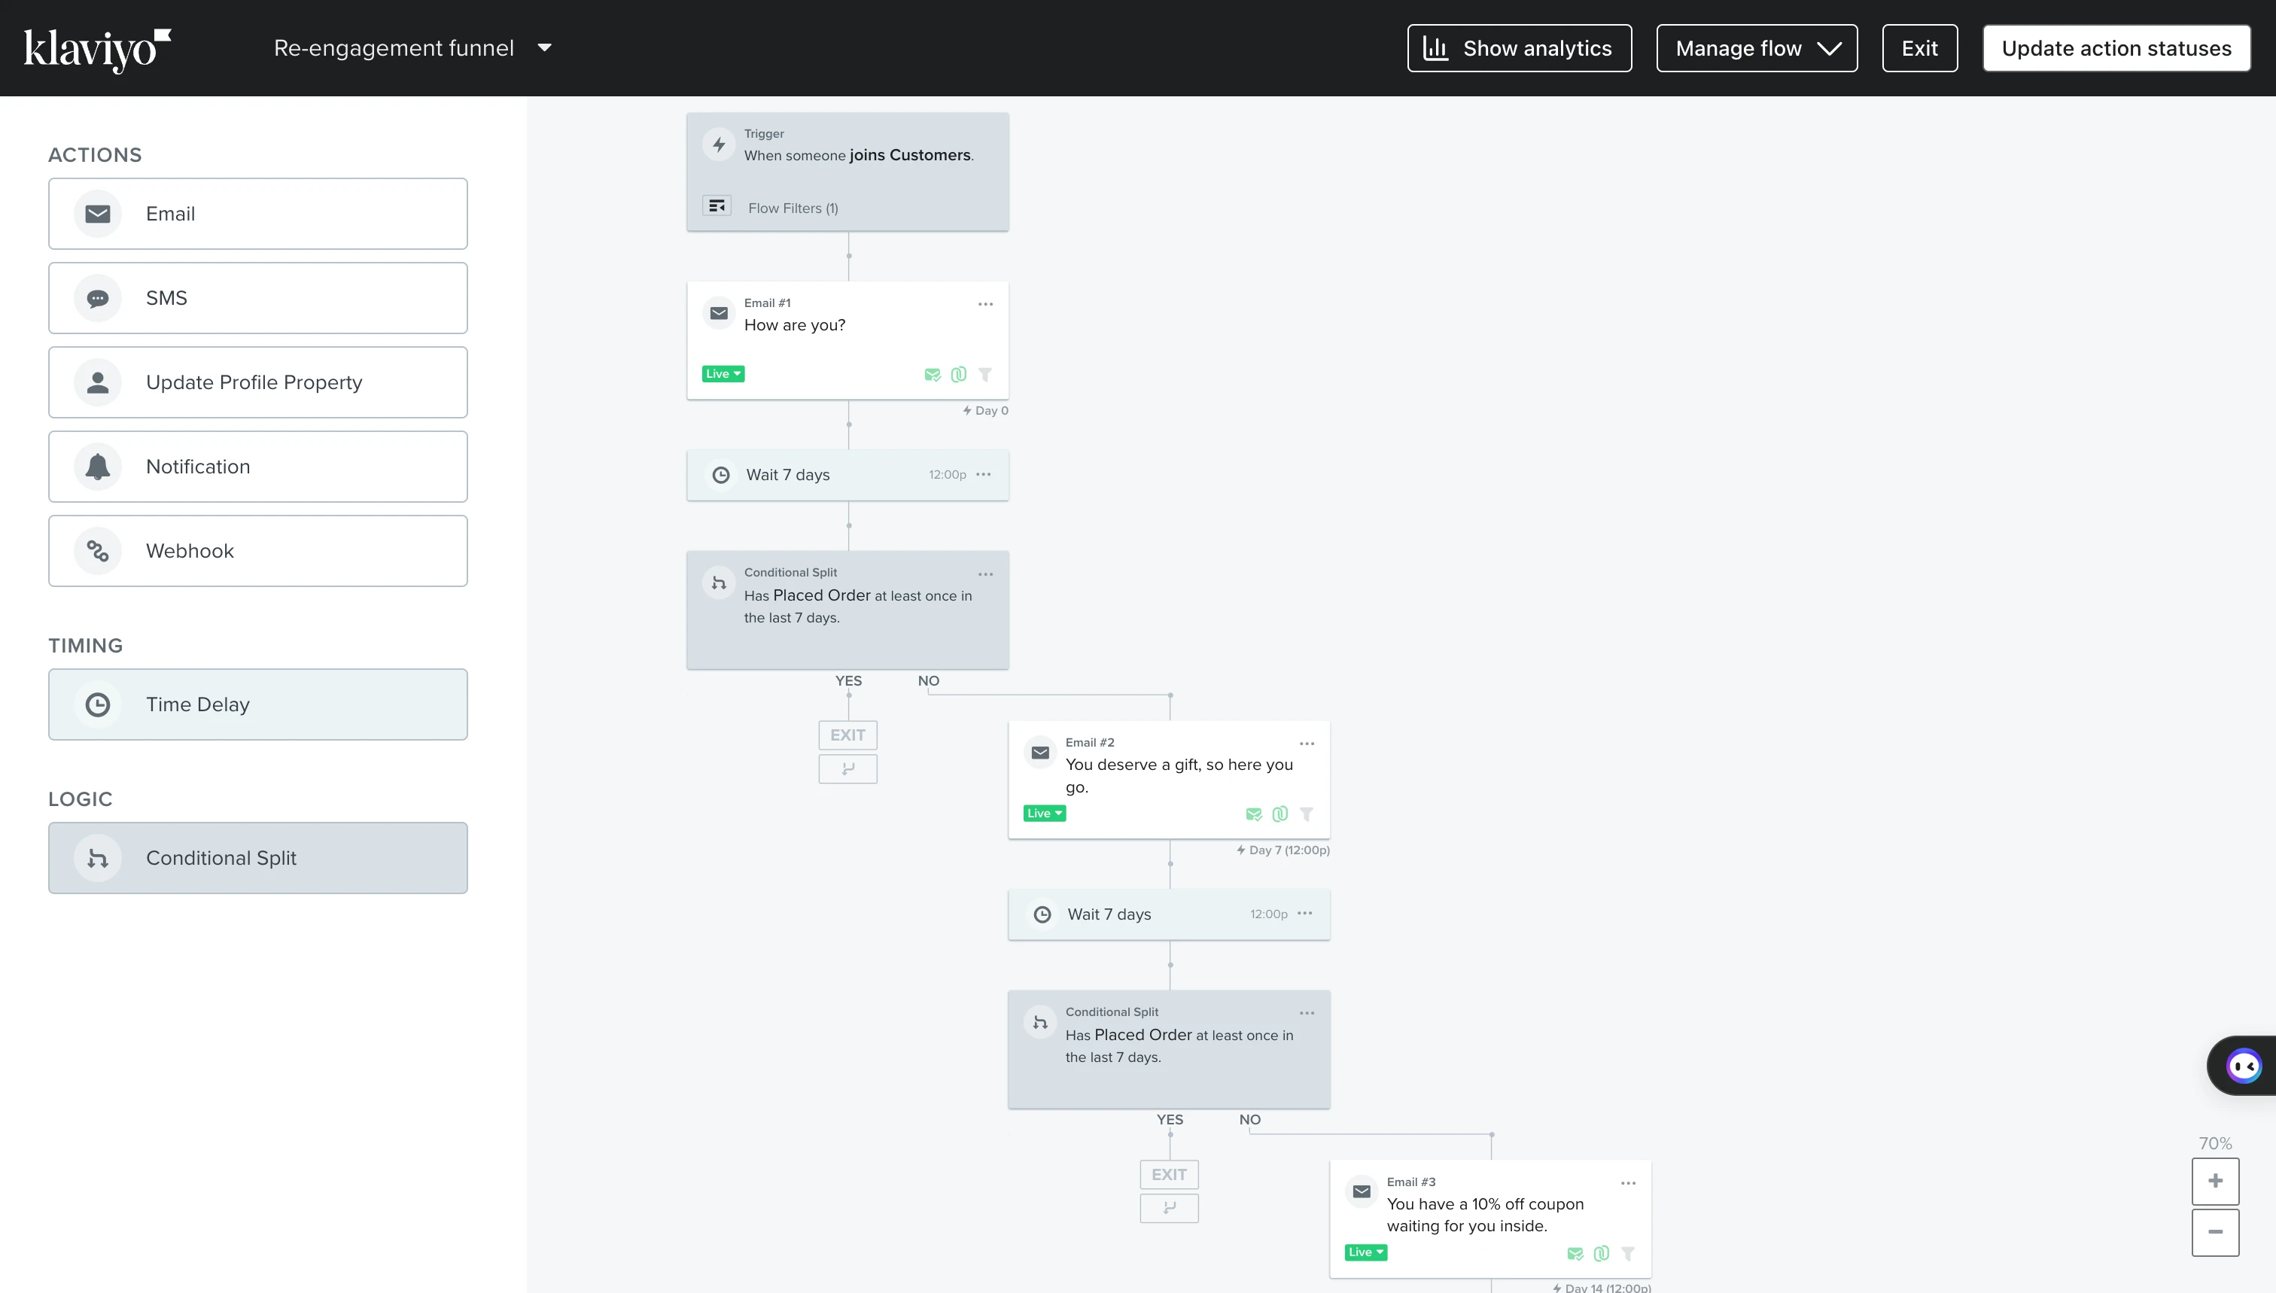The width and height of the screenshot is (2276, 1293).
Task: Click the clock icon on first Wait 7 days
Action: tap(722, 476)
